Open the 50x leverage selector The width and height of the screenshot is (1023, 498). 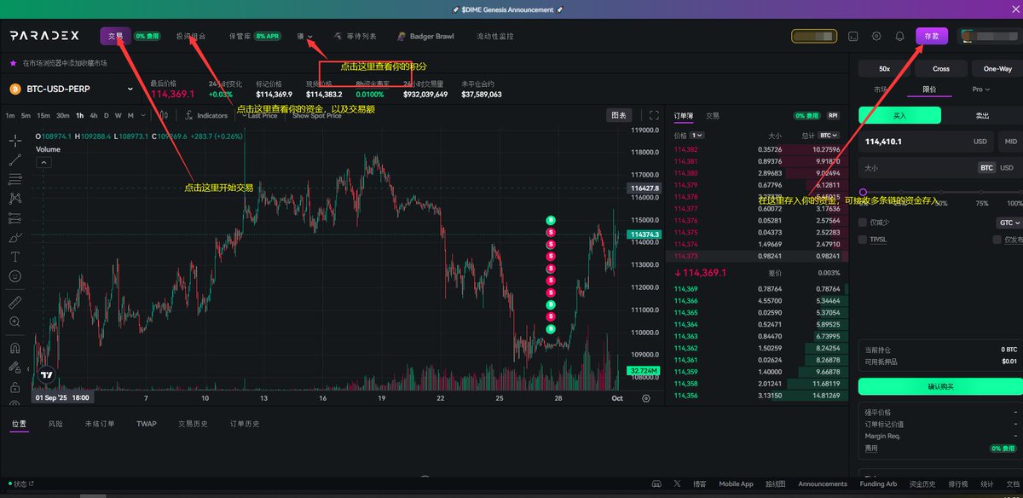point(884,68)
